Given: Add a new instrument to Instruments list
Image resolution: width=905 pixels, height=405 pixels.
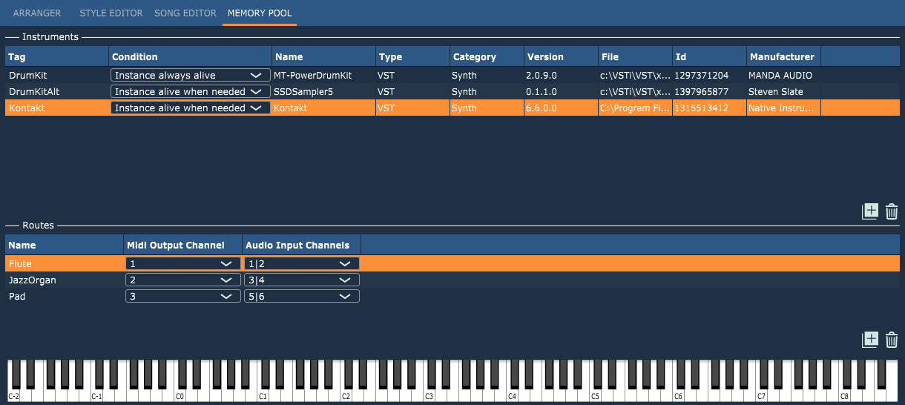Looking at the screenshot, I should (870, 211).
